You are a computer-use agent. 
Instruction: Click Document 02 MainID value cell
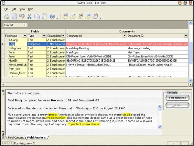coord(158,61)
